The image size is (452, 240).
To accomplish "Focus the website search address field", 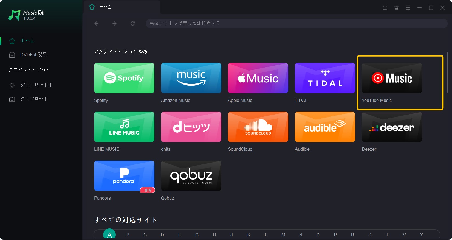I will (x=296, y=23).
